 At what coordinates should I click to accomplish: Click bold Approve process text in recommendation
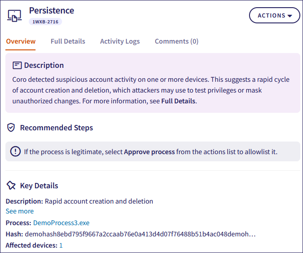point(149,152)
